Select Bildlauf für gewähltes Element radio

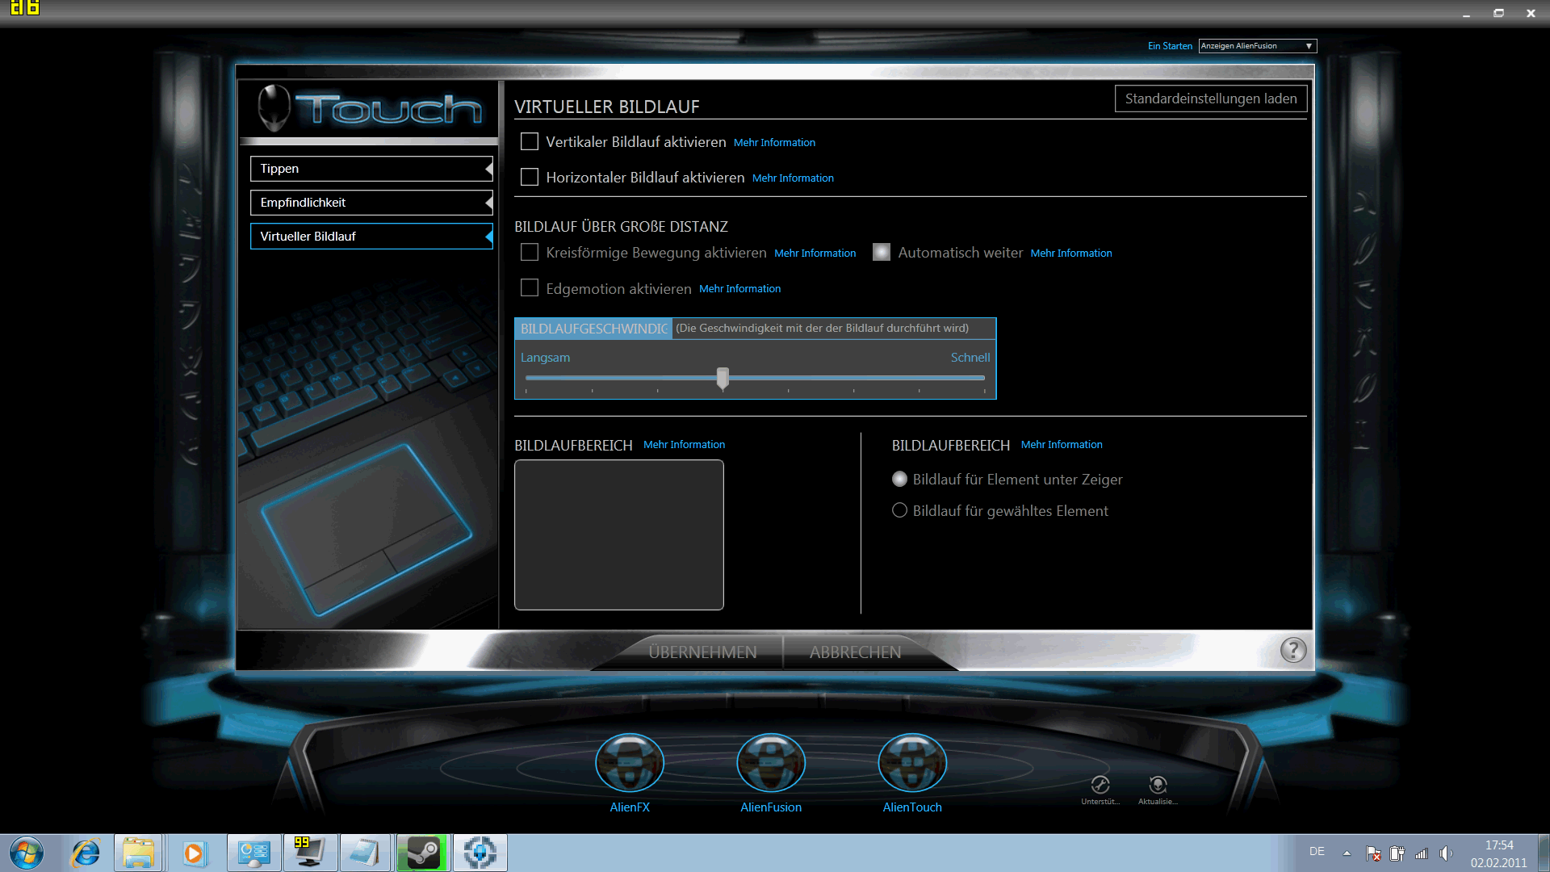tap(899, 510)
